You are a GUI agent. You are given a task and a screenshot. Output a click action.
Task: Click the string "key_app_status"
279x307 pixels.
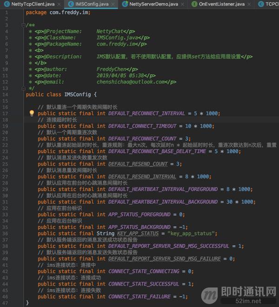coord(192,234)
